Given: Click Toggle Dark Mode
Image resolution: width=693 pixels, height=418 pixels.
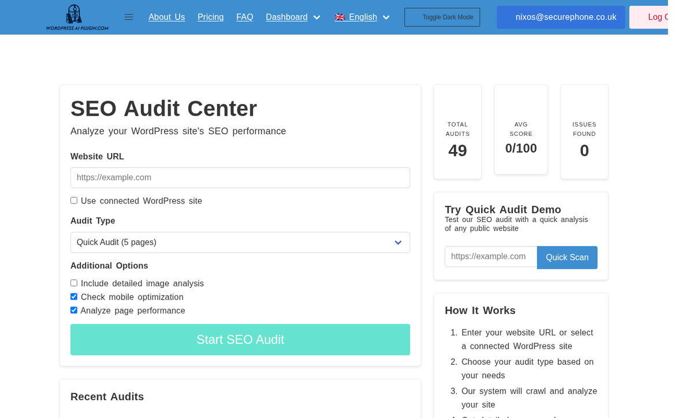Looking at the screenshot, I should 442,17.
